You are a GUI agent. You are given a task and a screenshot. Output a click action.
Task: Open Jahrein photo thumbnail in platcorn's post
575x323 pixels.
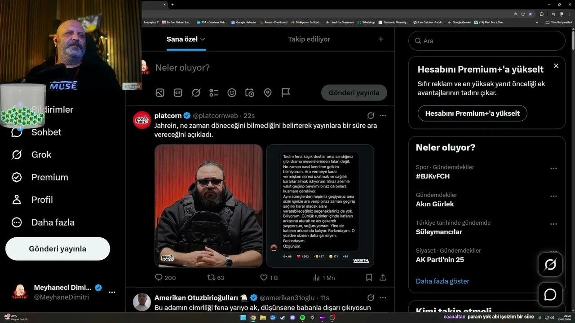208,206
